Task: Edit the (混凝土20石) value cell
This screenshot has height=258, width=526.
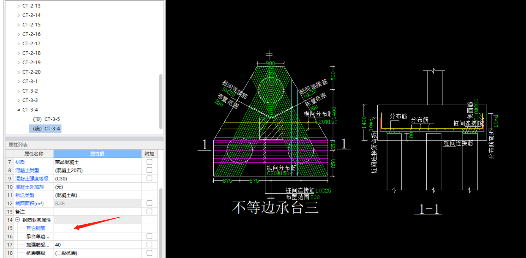Action: click(x=98, y=170)
